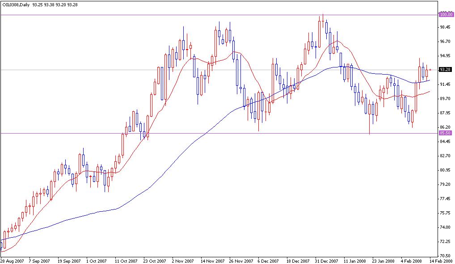This screenshot has height=264, width=455.
Task: Select the purple 100.00 price level label
Action: pyautogui.click(x=447, y=14)
